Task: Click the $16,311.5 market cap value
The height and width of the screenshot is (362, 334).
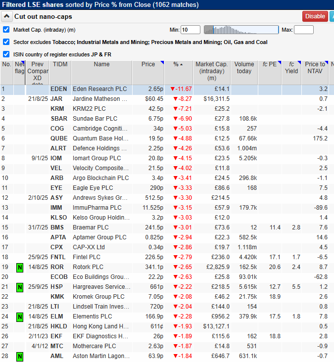Action: 216,99
